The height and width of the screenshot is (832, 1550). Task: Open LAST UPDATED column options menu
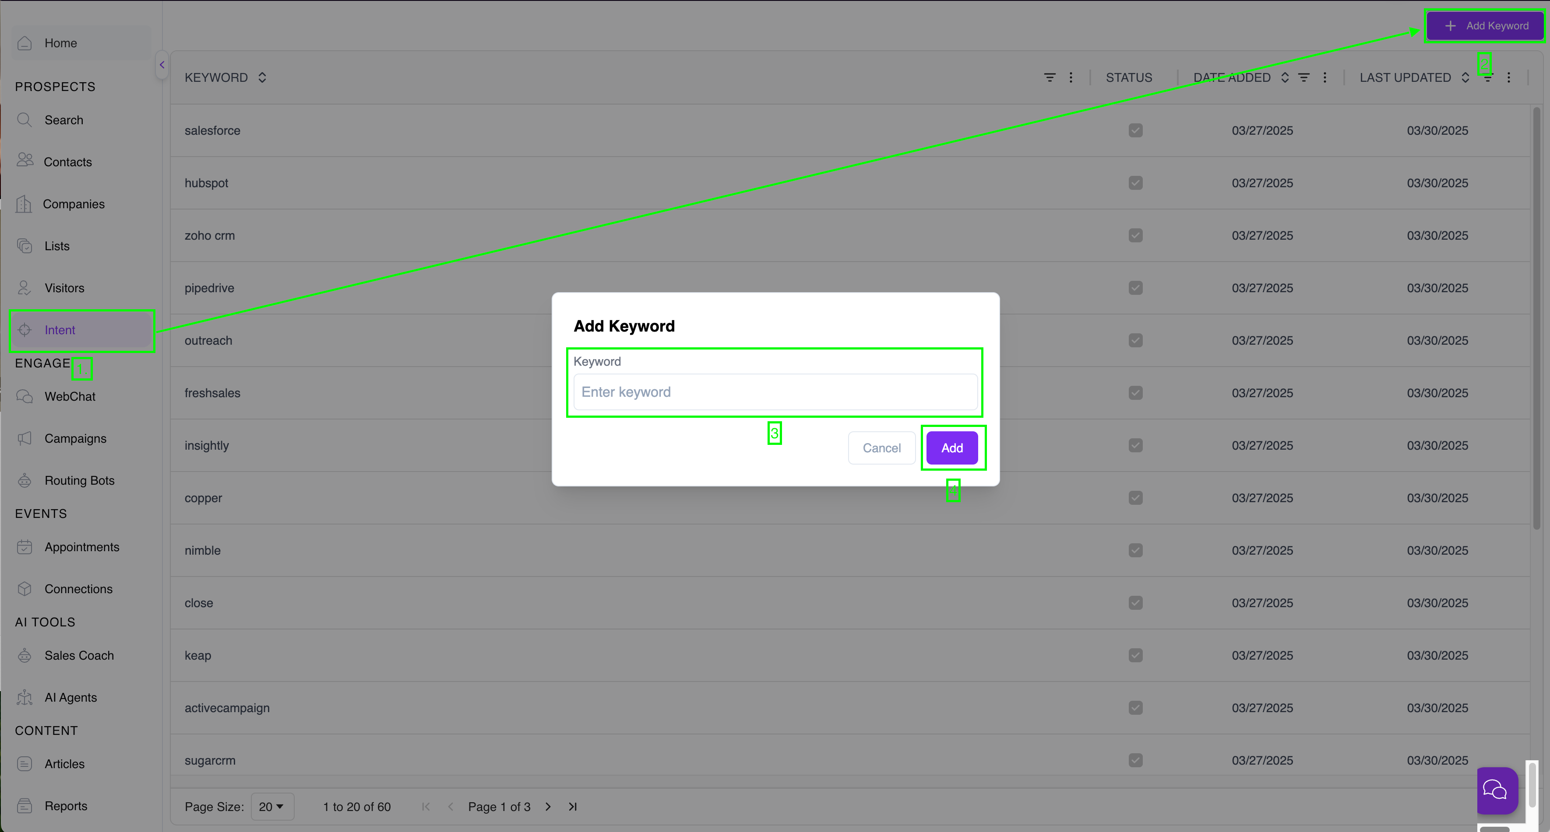tap(1508, 77)
